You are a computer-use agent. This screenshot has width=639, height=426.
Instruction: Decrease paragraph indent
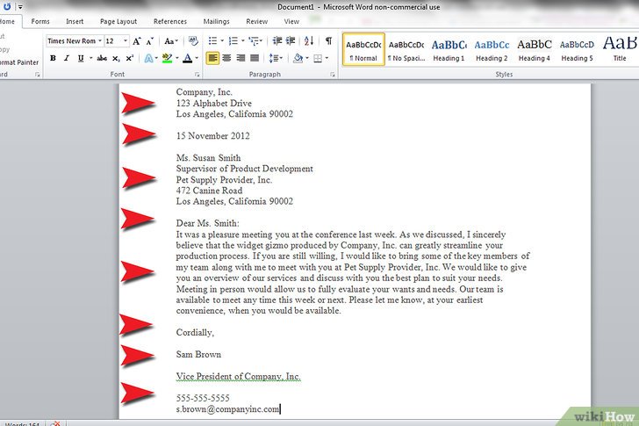coord(277,40)
